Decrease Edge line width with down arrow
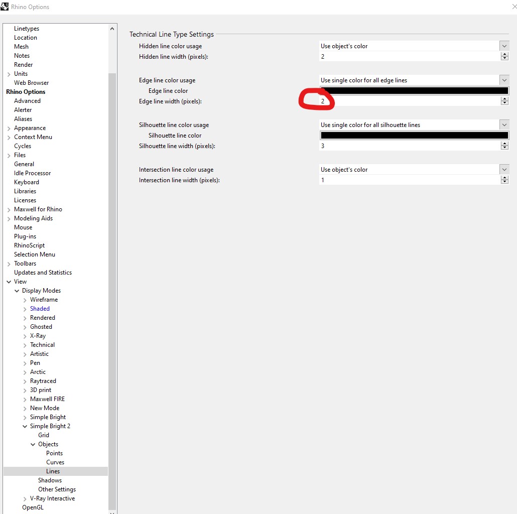Viewport: 517px width, 514px height. [x=504, y=103]
